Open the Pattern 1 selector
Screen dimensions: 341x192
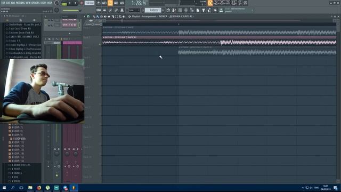(x=153, y=10)
